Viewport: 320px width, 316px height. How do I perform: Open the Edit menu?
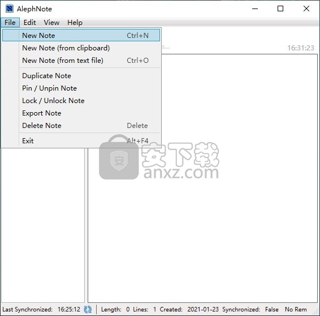[x=29, y=22]
